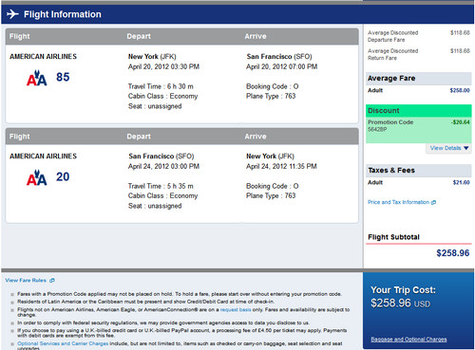Click the Average Fare section header
This screenshot has height=350, width=475.
pyautogui.click(x=419, y=79)
